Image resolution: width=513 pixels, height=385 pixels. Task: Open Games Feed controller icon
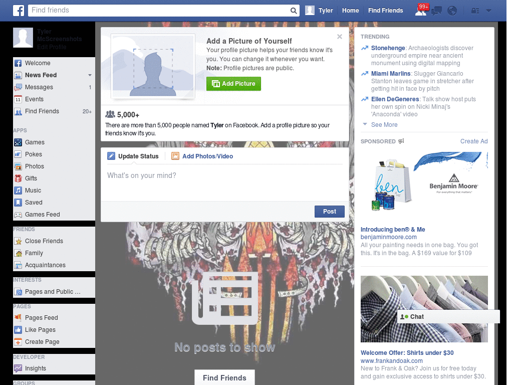point(18,215)
